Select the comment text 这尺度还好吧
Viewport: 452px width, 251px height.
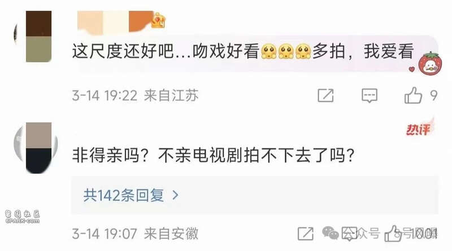[123, 52]
